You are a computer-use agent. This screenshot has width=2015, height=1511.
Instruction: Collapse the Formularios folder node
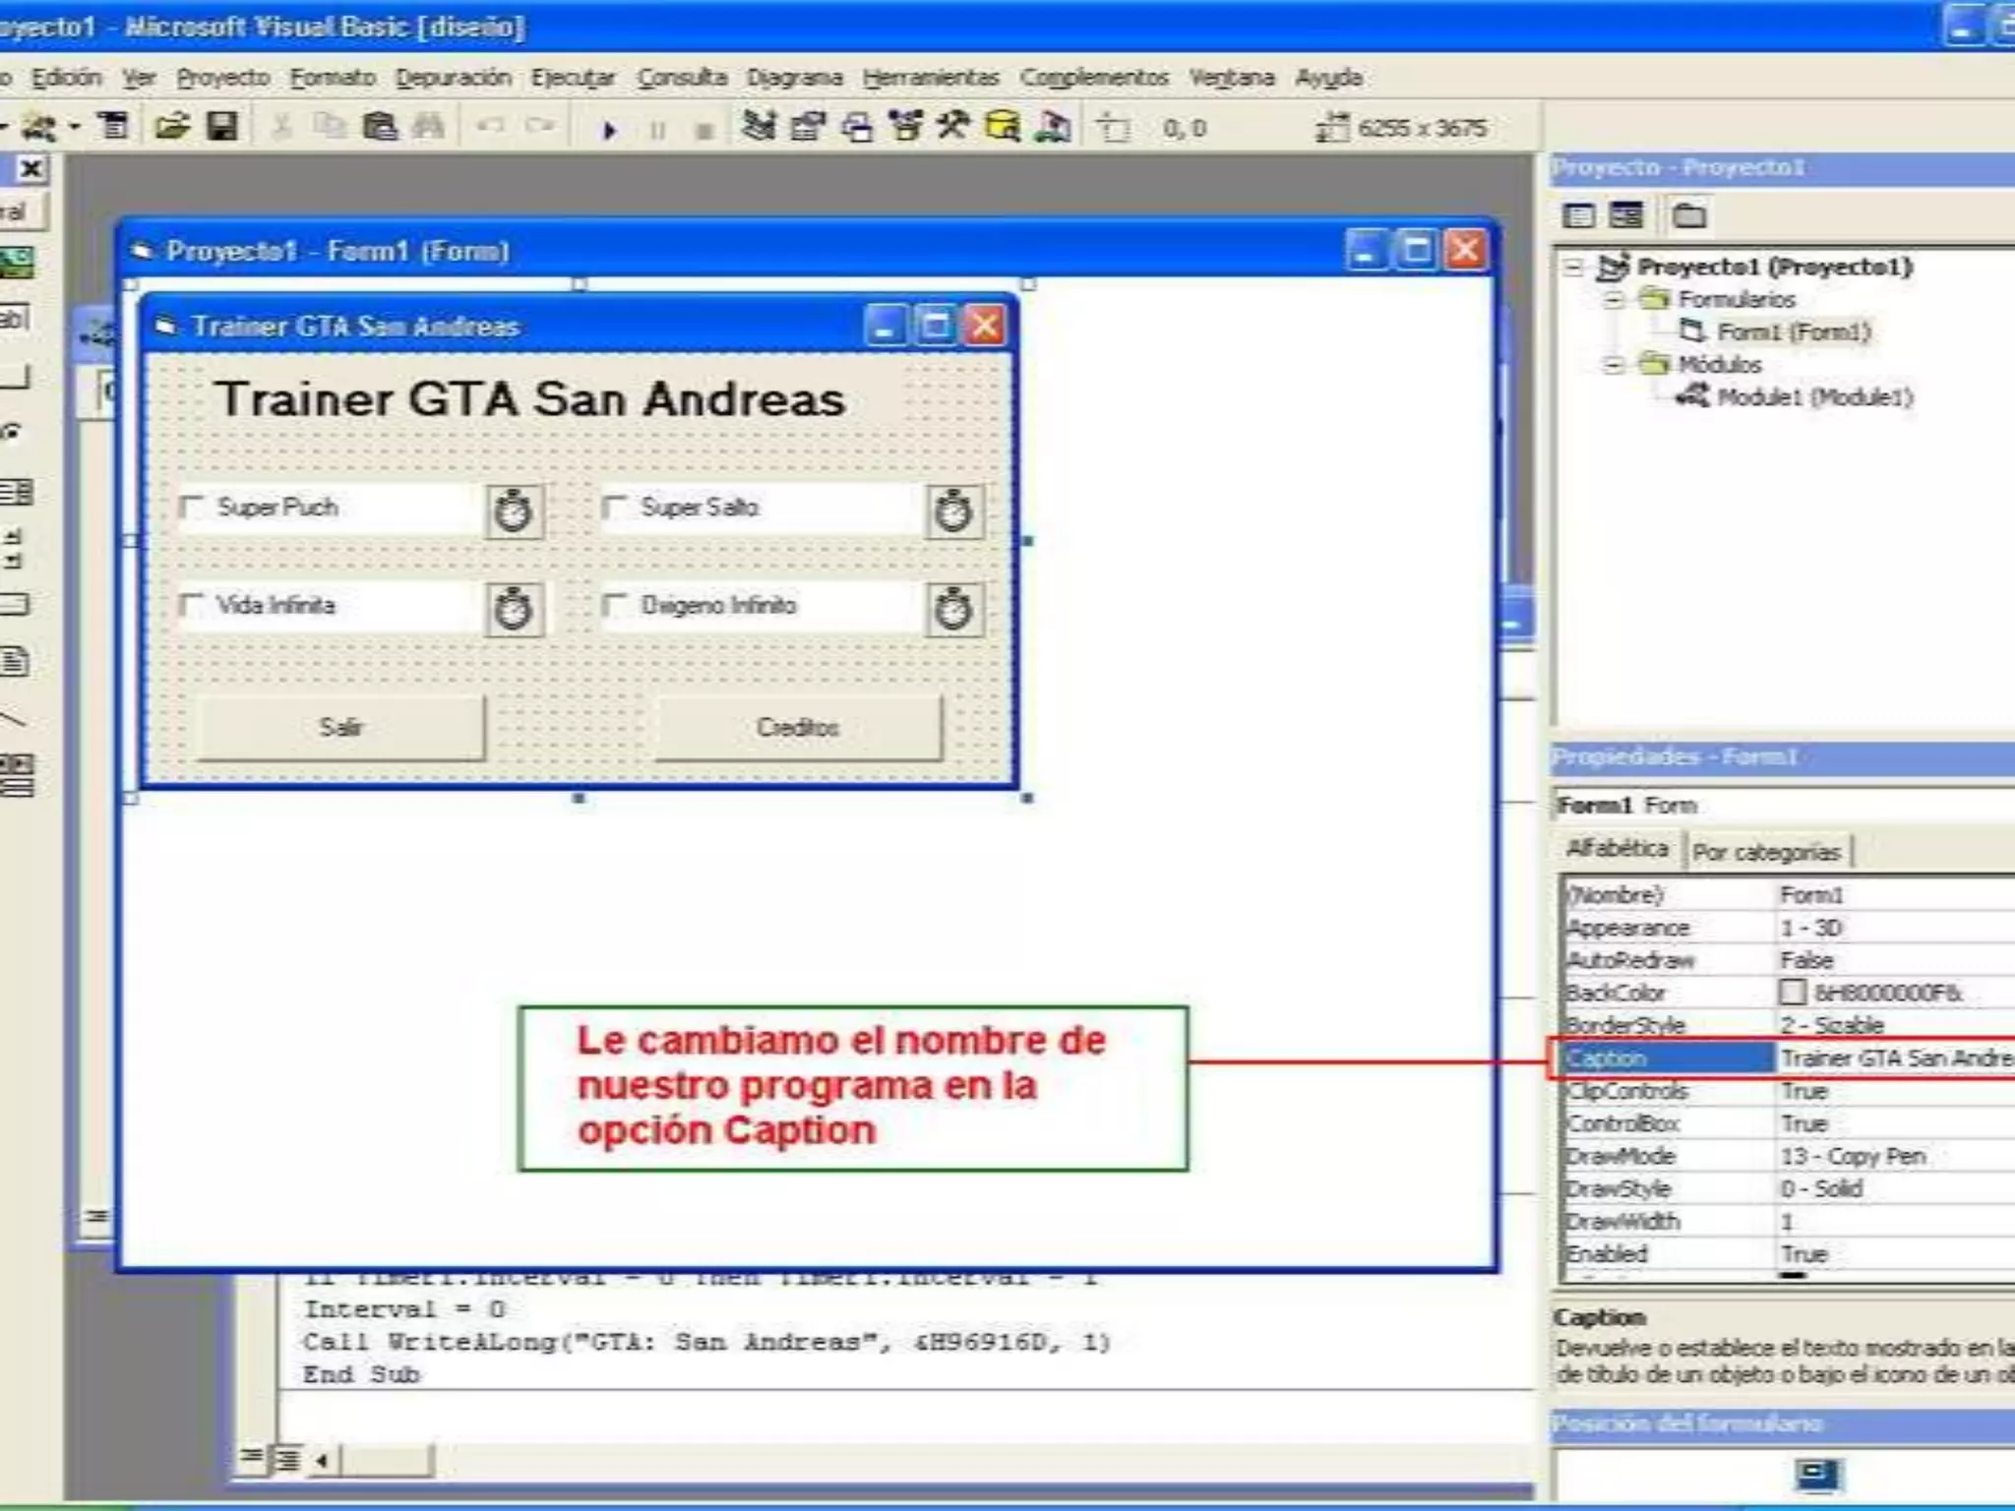point(1612,299)
